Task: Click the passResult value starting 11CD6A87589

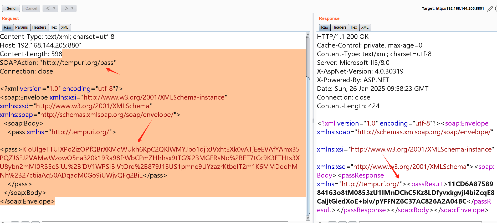Action: click(x=406, y=193)
